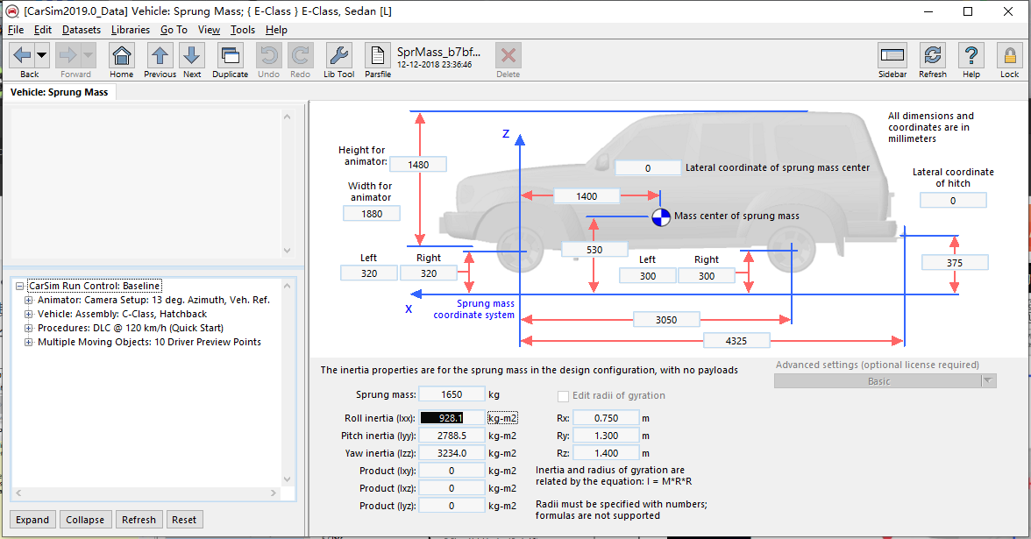Open the Go To menu
Image resolution: width=1031 pixels, height=539 pixels.
[x=174, y=30]
